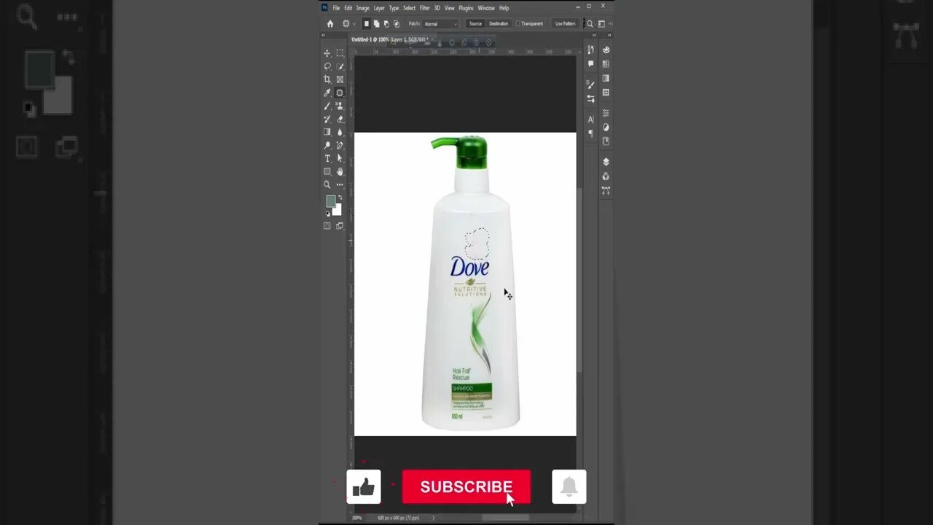The height and width of the screenshot is (525, 933).
Task: Select the Hand tool
Action: pyautogui.click(x=340, y=171)
